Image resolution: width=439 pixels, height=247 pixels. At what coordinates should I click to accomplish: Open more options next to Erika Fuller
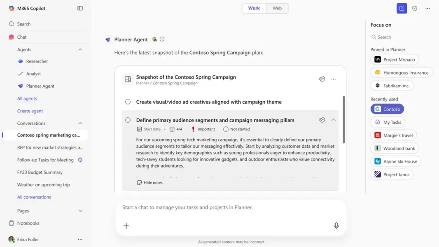click(x=80, y=240)
